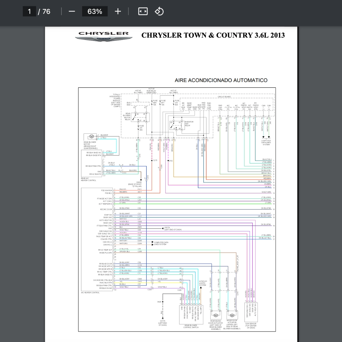Click the 'S426' splice label
The width and height of the screenshot is (342, 342).
click(x=159, y=302)
